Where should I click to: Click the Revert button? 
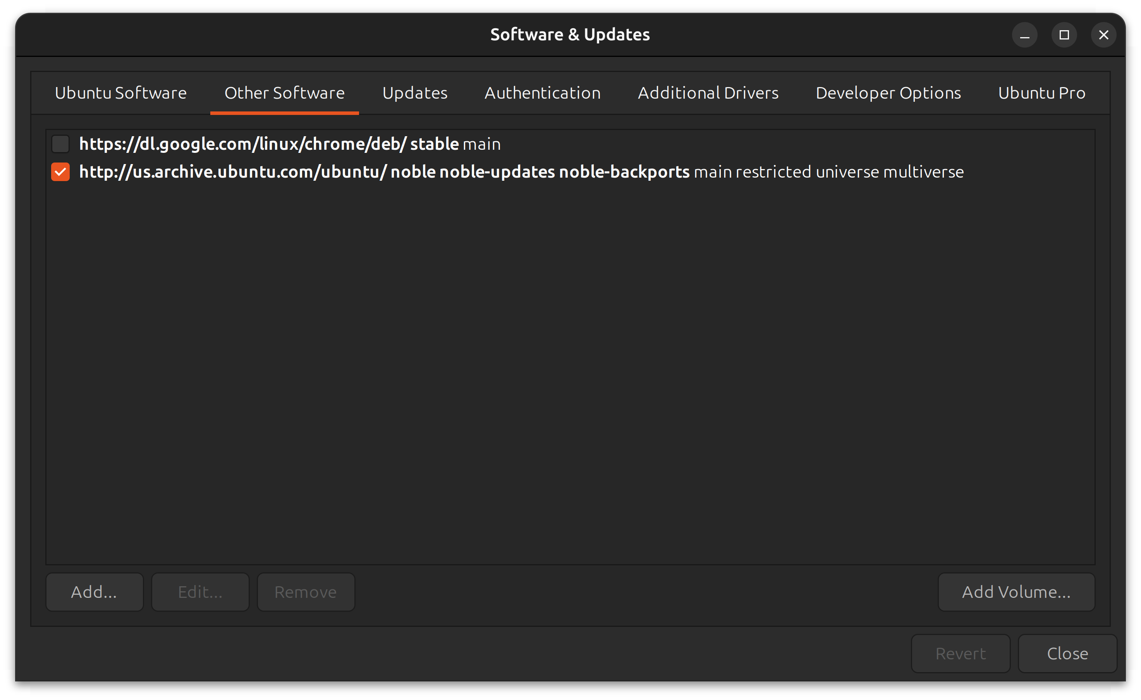click(x=961, y=653)
